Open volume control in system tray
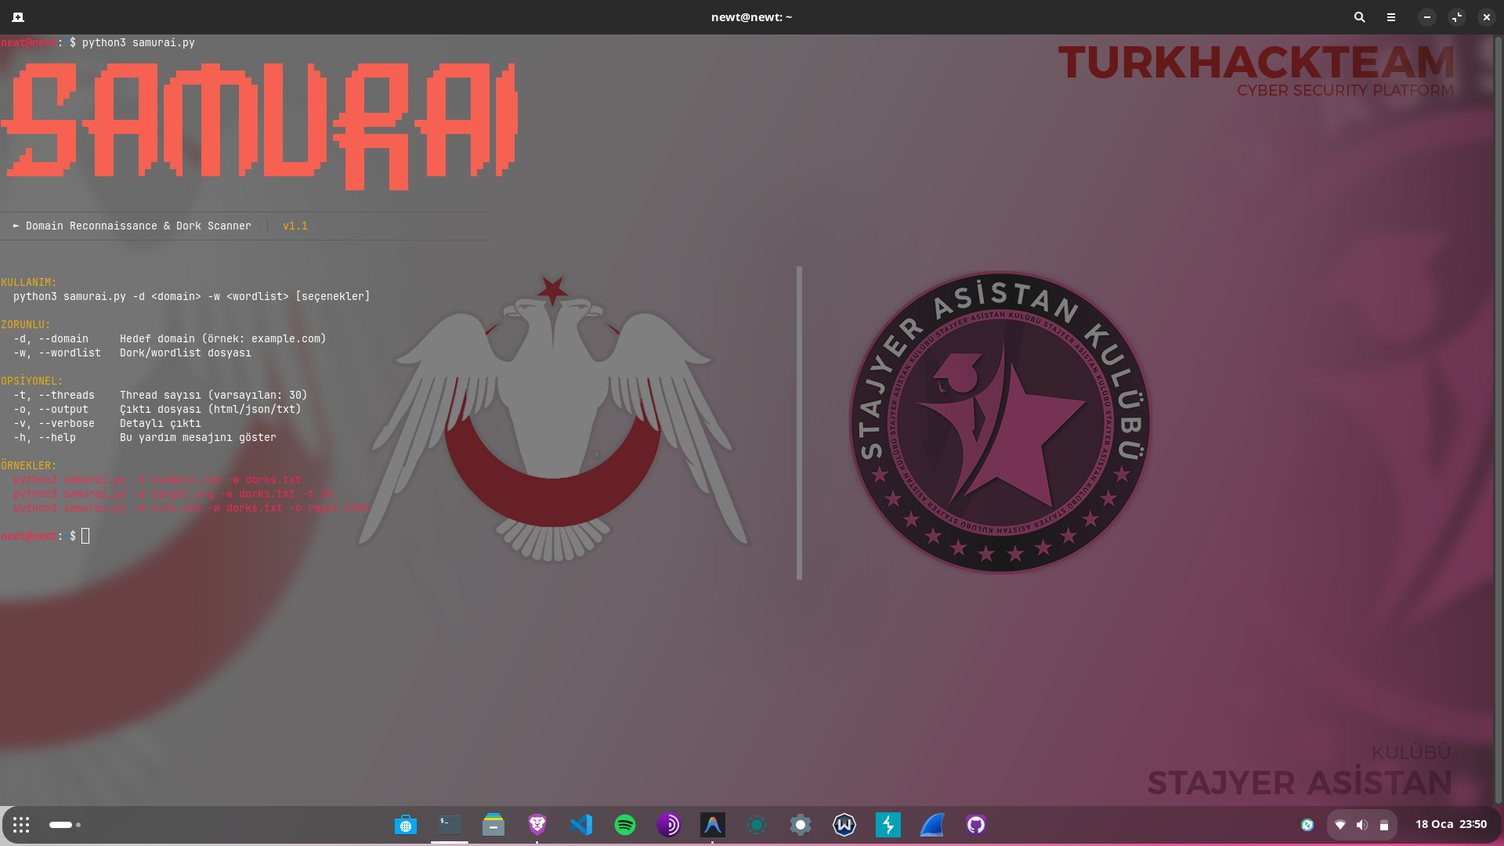Image resolution: width=1504 pixels, height=846 pixels. coord(1362,825)
